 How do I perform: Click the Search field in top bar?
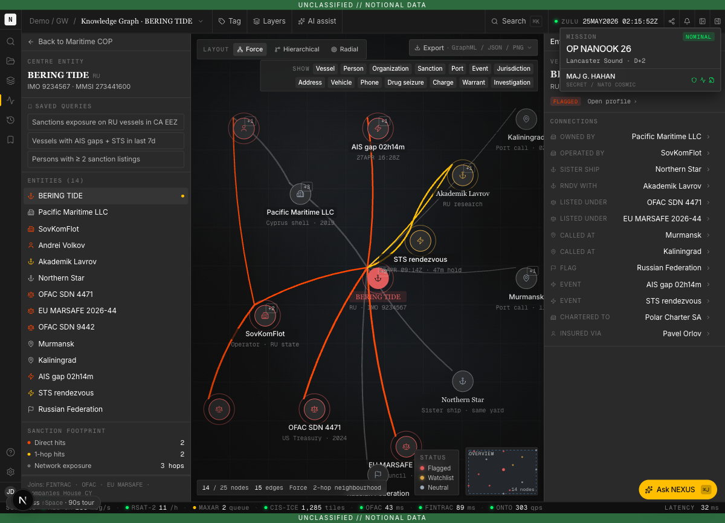pyautogui.click(x=516, y=21)
